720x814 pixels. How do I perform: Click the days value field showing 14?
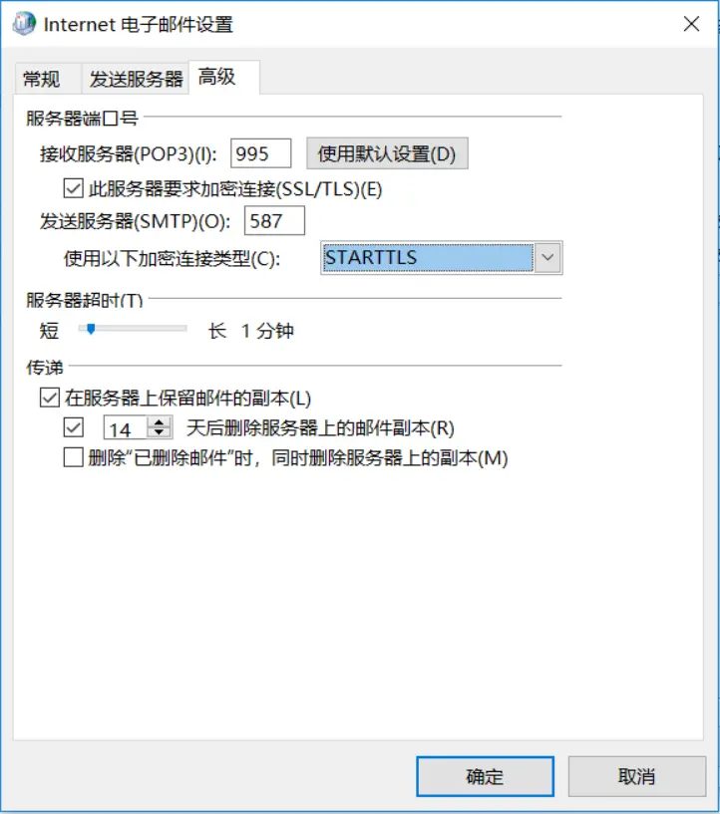(126, 428)
